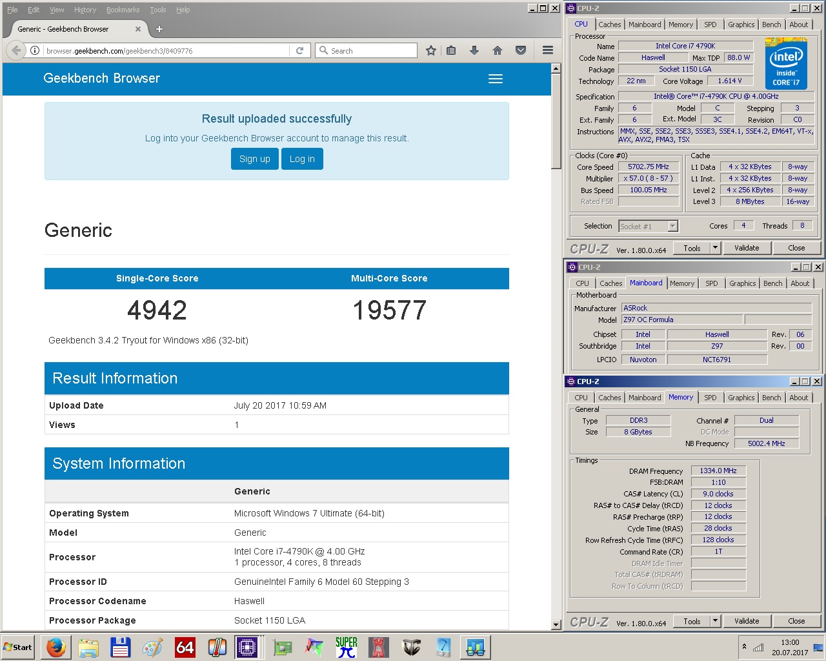Click the Pocket icon in Firefox toolbar

pyautogui.click(x=521, y=50)
